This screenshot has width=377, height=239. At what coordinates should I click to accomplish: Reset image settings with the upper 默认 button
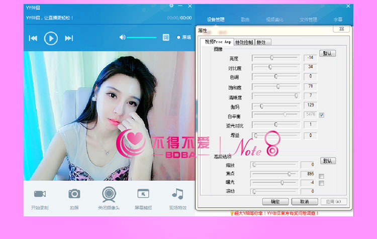coord(327,53)
